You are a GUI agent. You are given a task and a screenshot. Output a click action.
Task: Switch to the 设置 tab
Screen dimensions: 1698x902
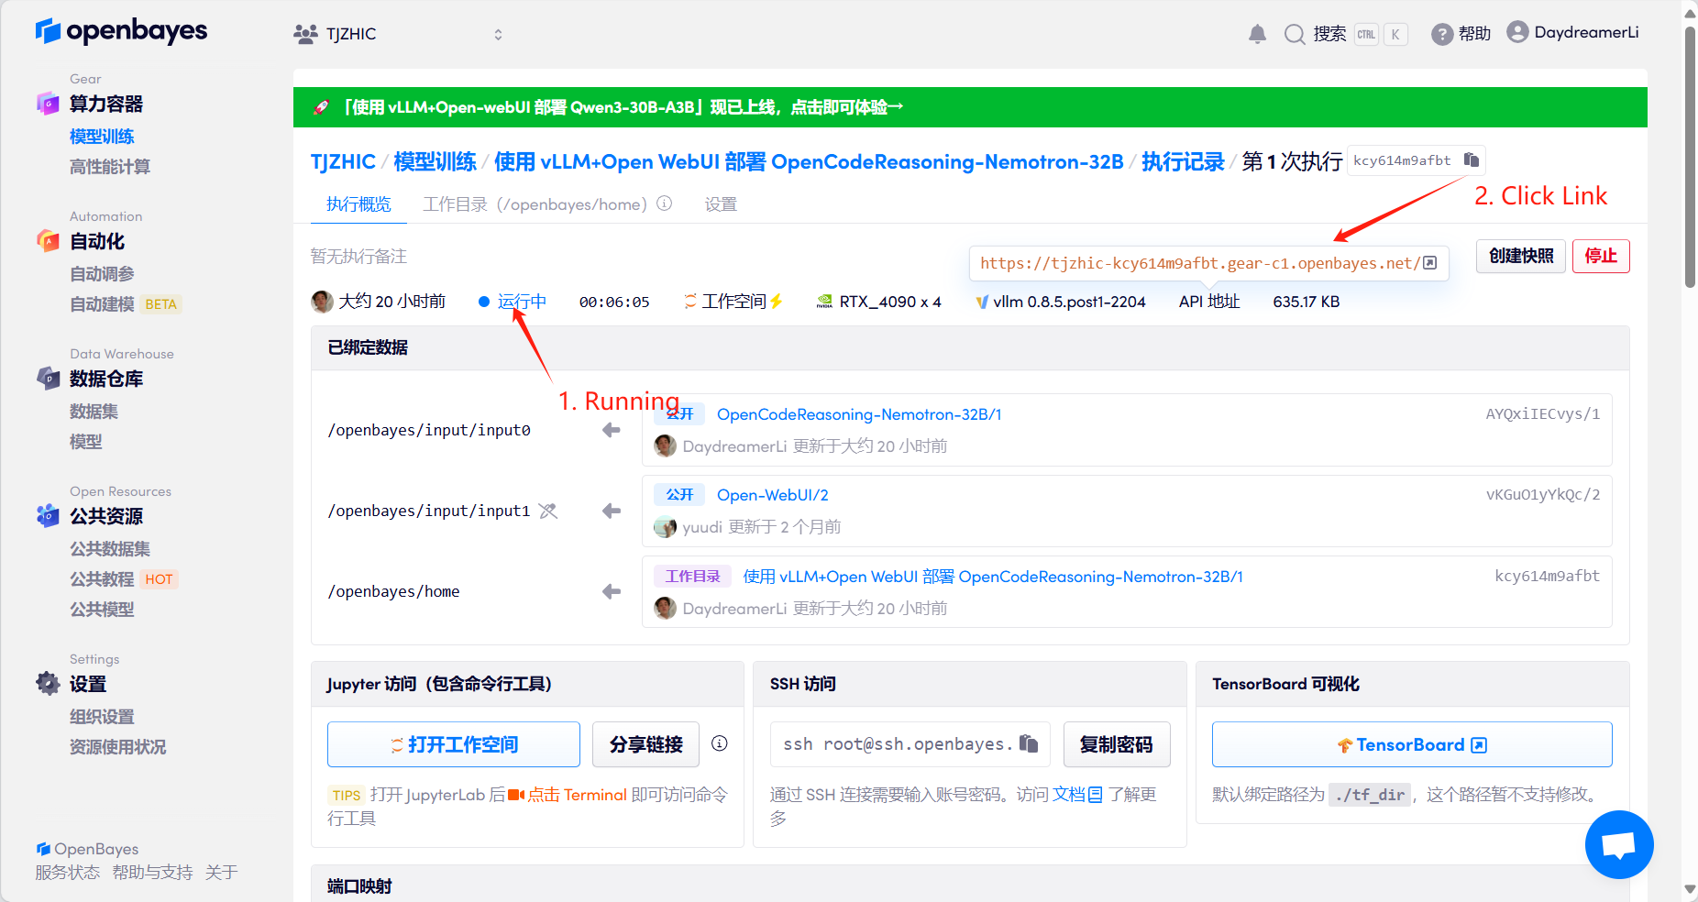tap(721, 204)
